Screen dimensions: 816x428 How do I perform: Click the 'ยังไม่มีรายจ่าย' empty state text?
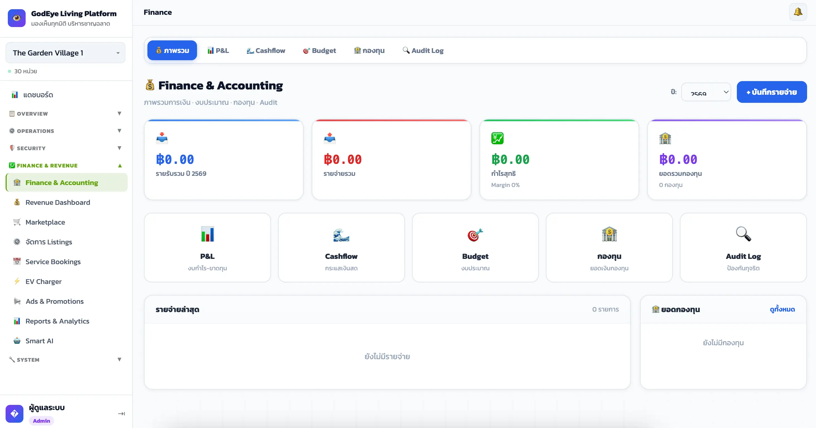point(387,357)
